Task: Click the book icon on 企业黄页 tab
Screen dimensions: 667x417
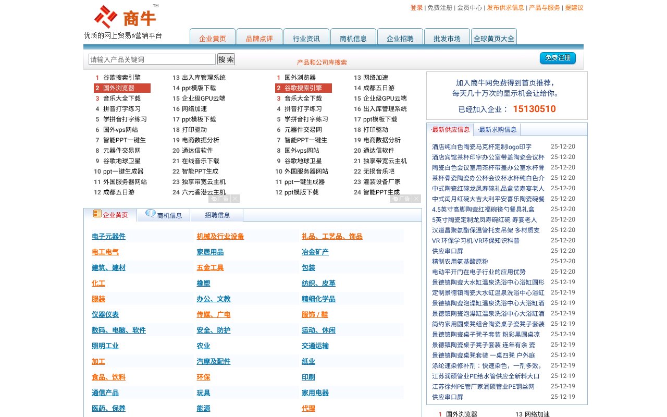Action: [97, 214]
